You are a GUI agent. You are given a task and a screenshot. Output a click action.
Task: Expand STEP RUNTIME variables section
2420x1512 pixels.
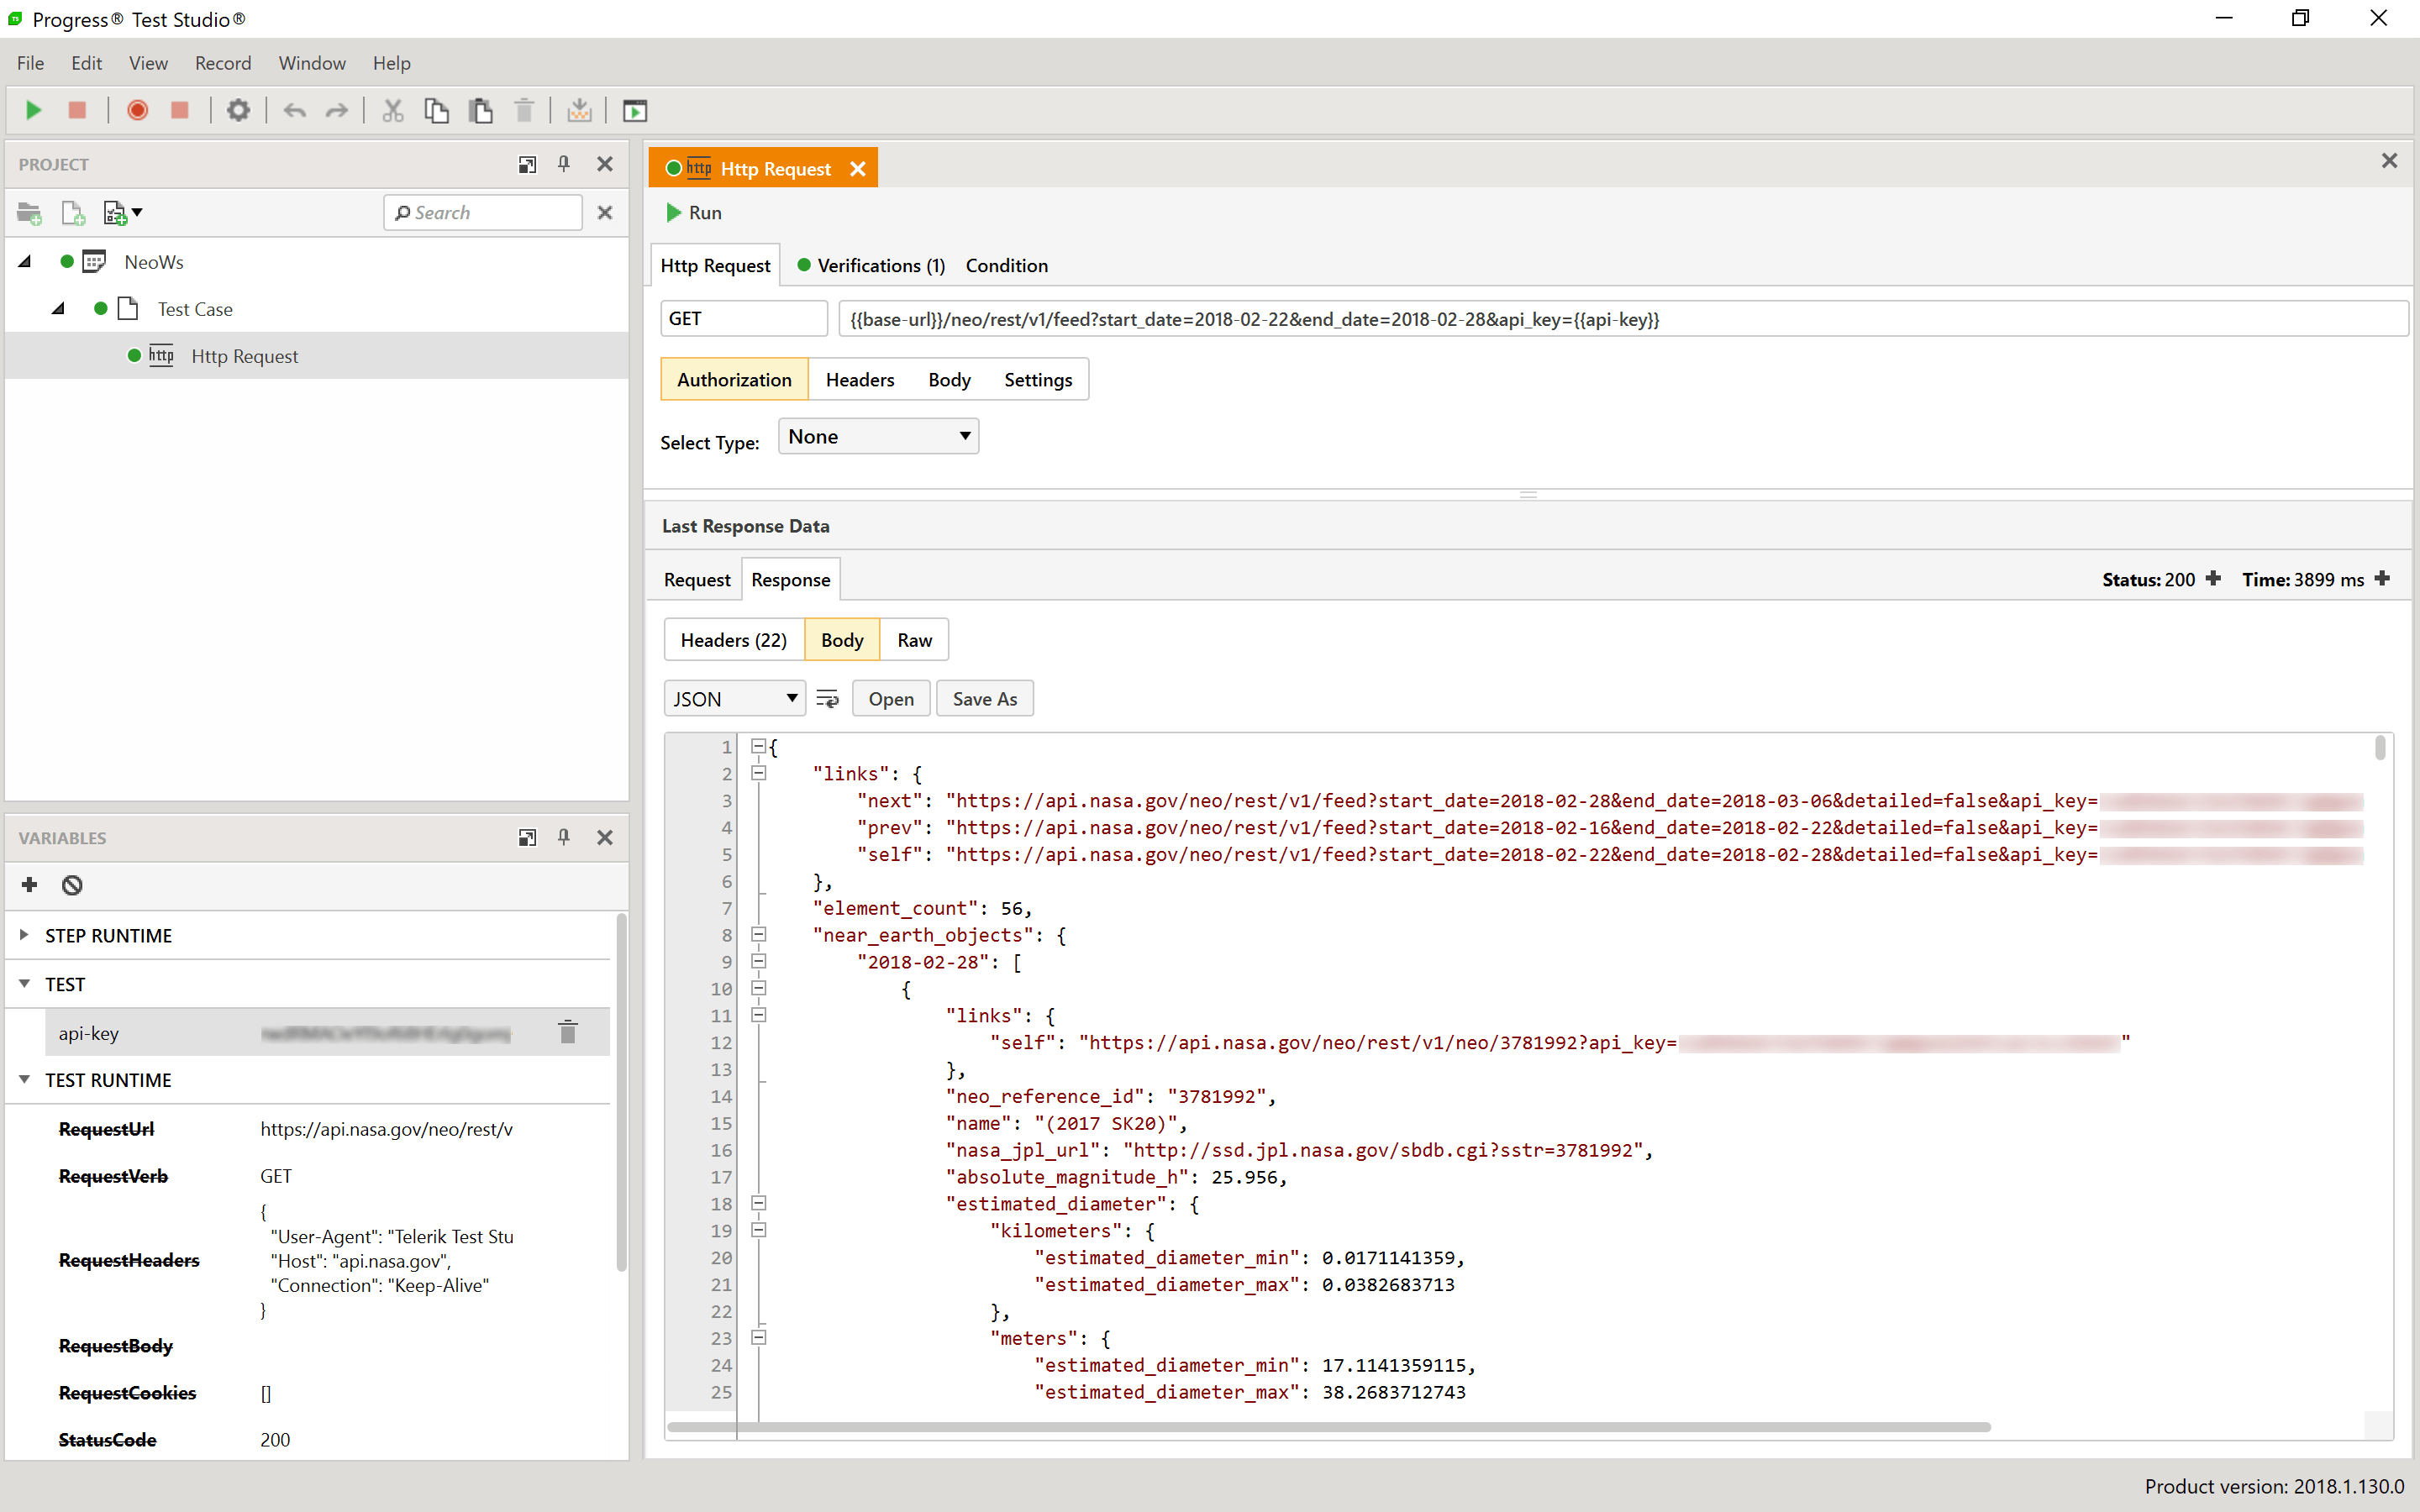(x=24, y=934)
